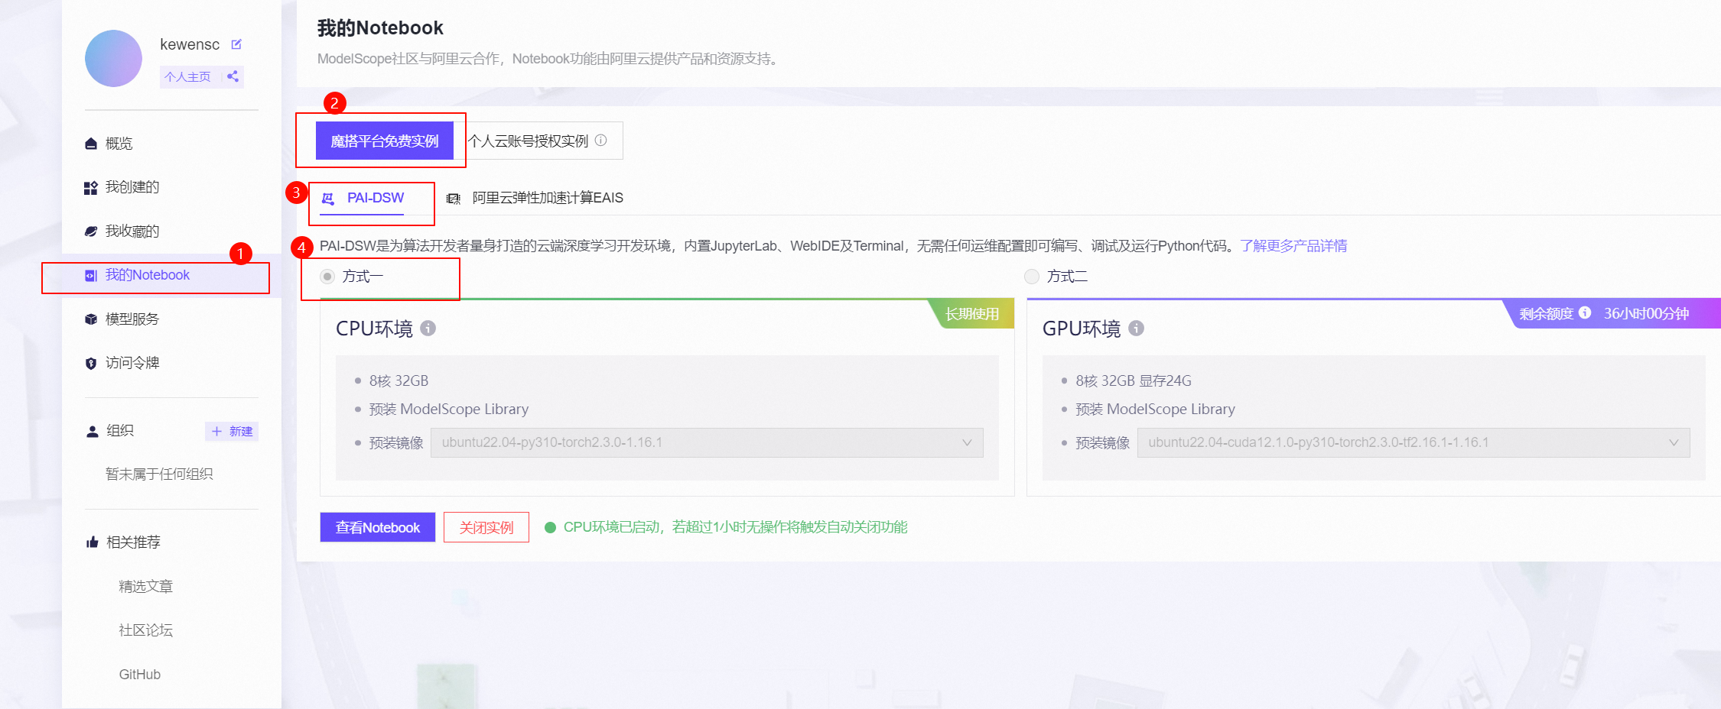
Task: Click the 相关推荐 thumbs-up icon
Action: [93, 542]
